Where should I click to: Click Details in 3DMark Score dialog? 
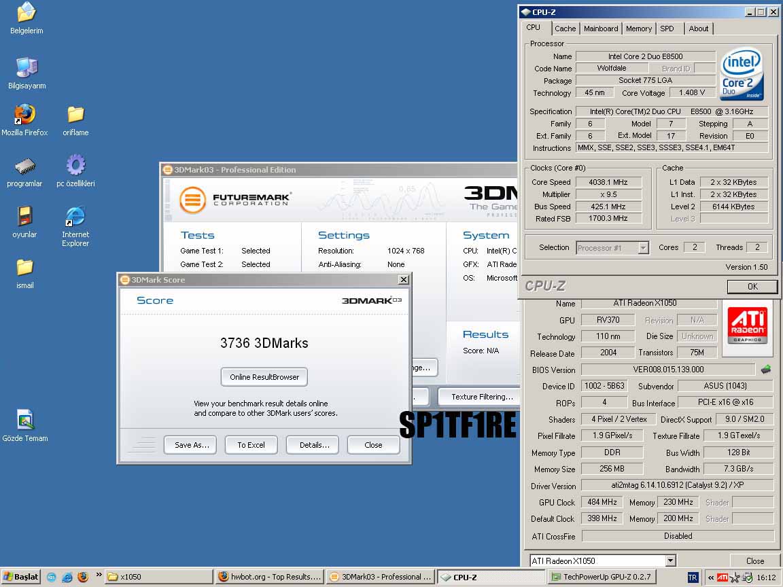pyautogui.click(x=314, y=445)
